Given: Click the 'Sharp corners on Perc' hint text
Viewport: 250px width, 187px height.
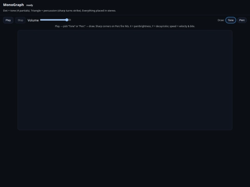Looking at the screenshot, I should tap(107, 26).
